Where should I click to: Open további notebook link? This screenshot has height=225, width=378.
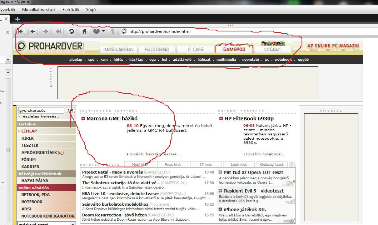[265, 154]
